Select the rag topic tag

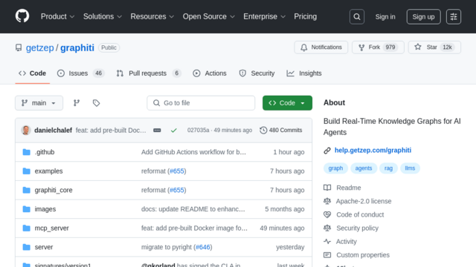pyautogui.click(x=388, y=168)
